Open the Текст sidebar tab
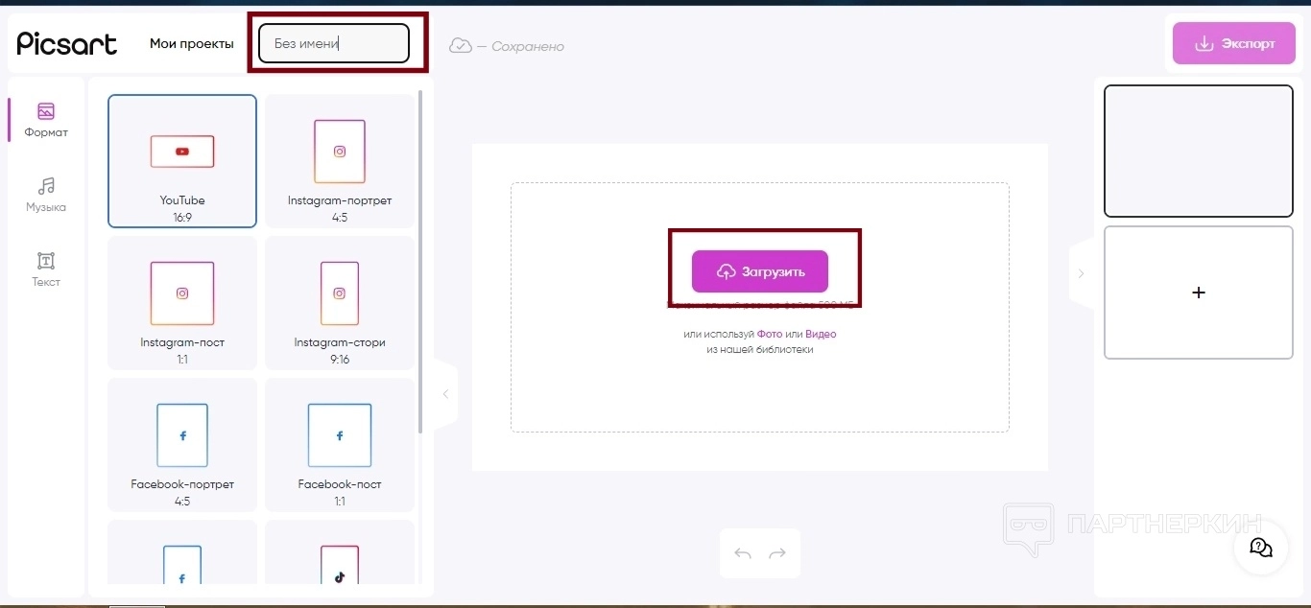1311x608 pixels. pos(46,270)
